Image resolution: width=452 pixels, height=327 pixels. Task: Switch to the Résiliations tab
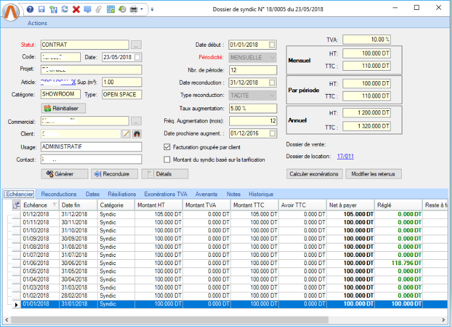[122, 194]
